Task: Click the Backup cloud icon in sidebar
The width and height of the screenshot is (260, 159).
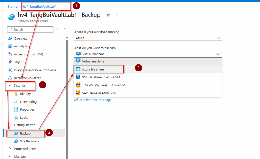Action: 16,133
